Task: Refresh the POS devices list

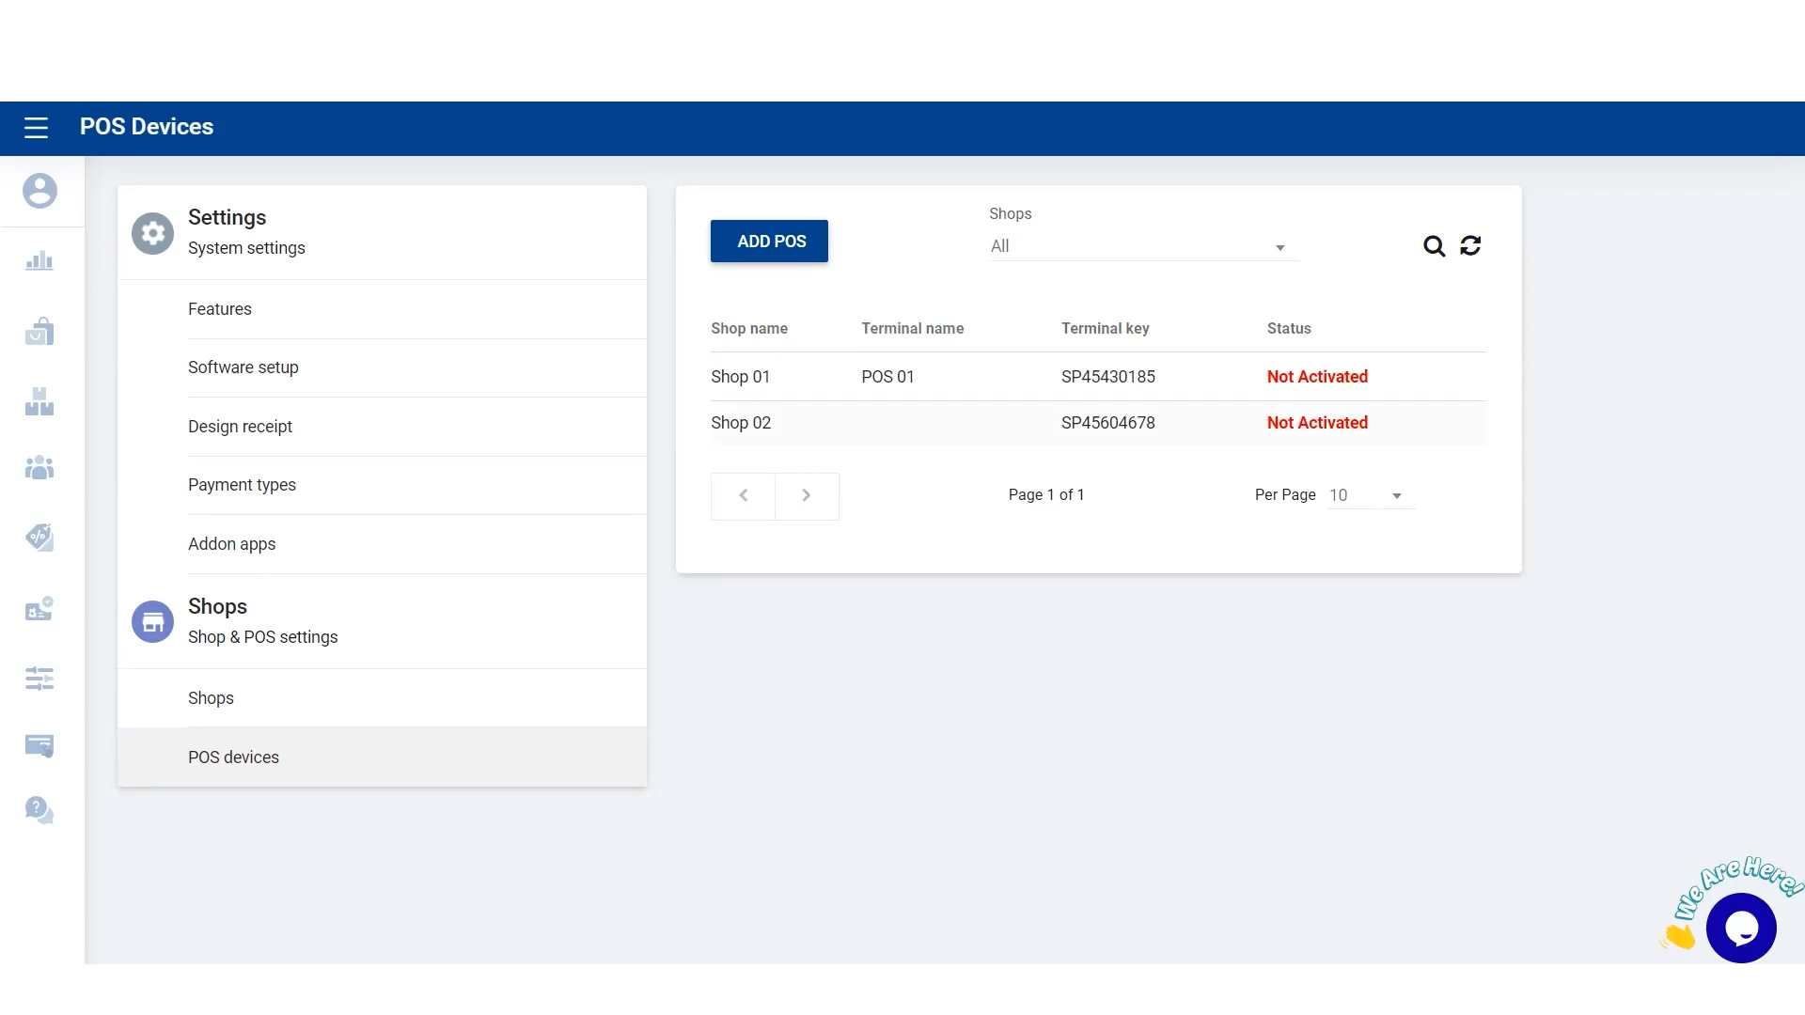Action: pos(1470,246)
